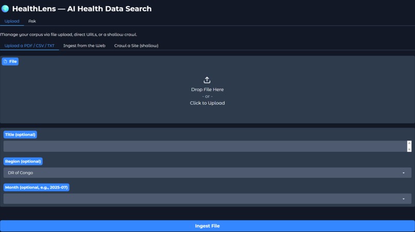The width and height of the screenshot is (415, 232).
Task: Click the File label document icon
Action: 5,61
